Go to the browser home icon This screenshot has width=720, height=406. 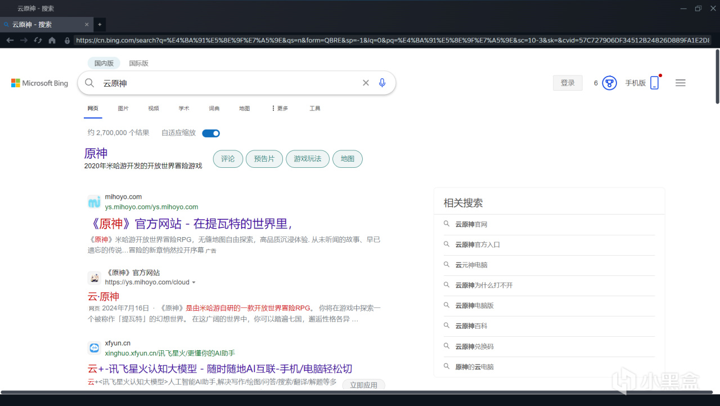[x=52, y=40]
